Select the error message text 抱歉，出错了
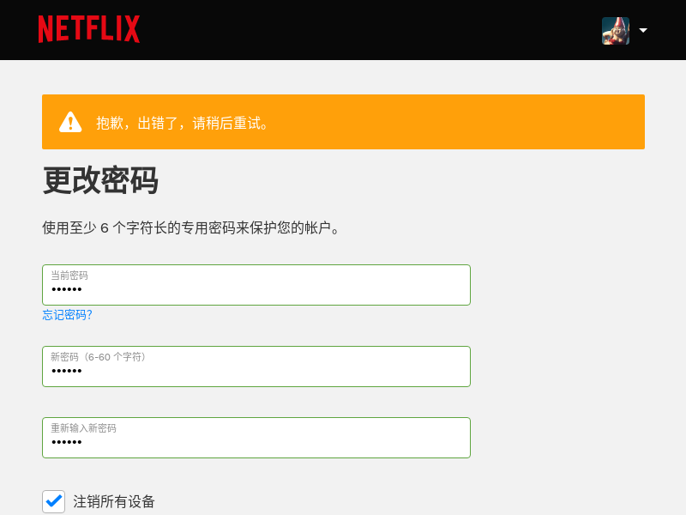Viewport: 686px width, 515px height. click(137, 123)
